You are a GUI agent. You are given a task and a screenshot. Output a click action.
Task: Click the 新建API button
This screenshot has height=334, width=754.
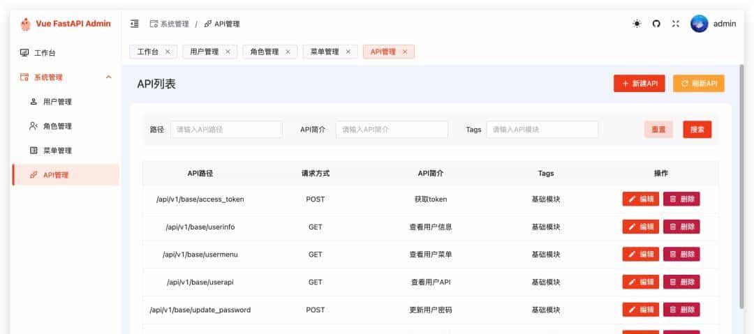coord(639,84)
